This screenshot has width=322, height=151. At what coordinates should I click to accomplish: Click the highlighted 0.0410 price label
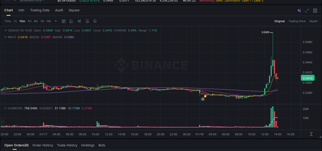click(308, 78)
